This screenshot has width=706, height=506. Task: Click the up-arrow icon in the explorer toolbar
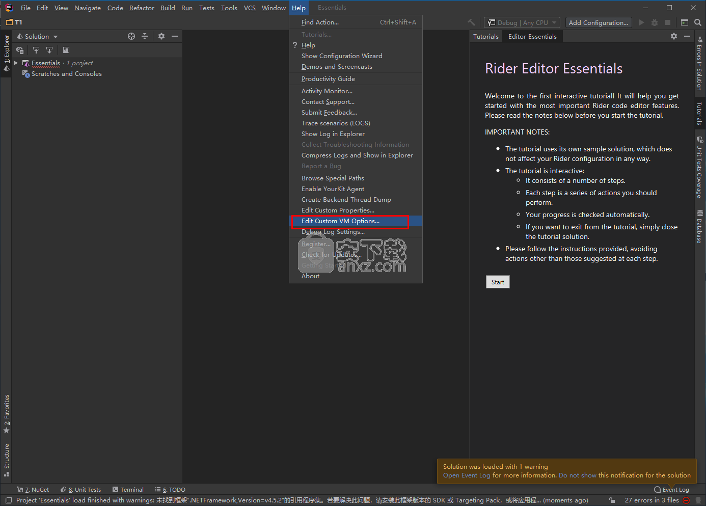pos(36,50)
